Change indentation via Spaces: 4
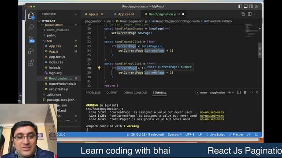Viewport: 282px width, 158px height. [x=174, y=134]
